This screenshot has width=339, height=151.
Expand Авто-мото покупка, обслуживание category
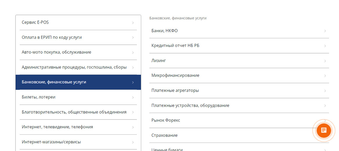coord(56,52)
